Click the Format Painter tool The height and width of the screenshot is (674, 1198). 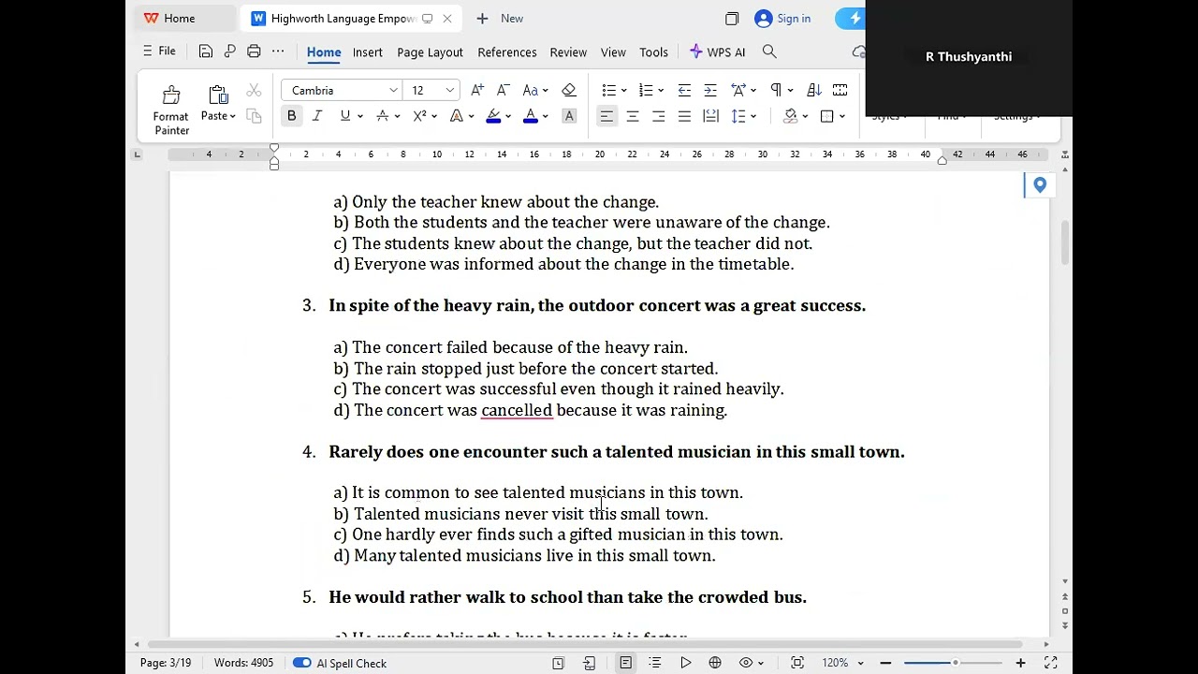(171, 110)
